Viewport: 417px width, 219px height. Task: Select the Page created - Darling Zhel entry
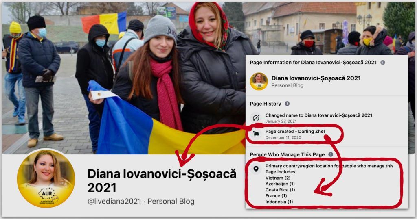point(295,134)
